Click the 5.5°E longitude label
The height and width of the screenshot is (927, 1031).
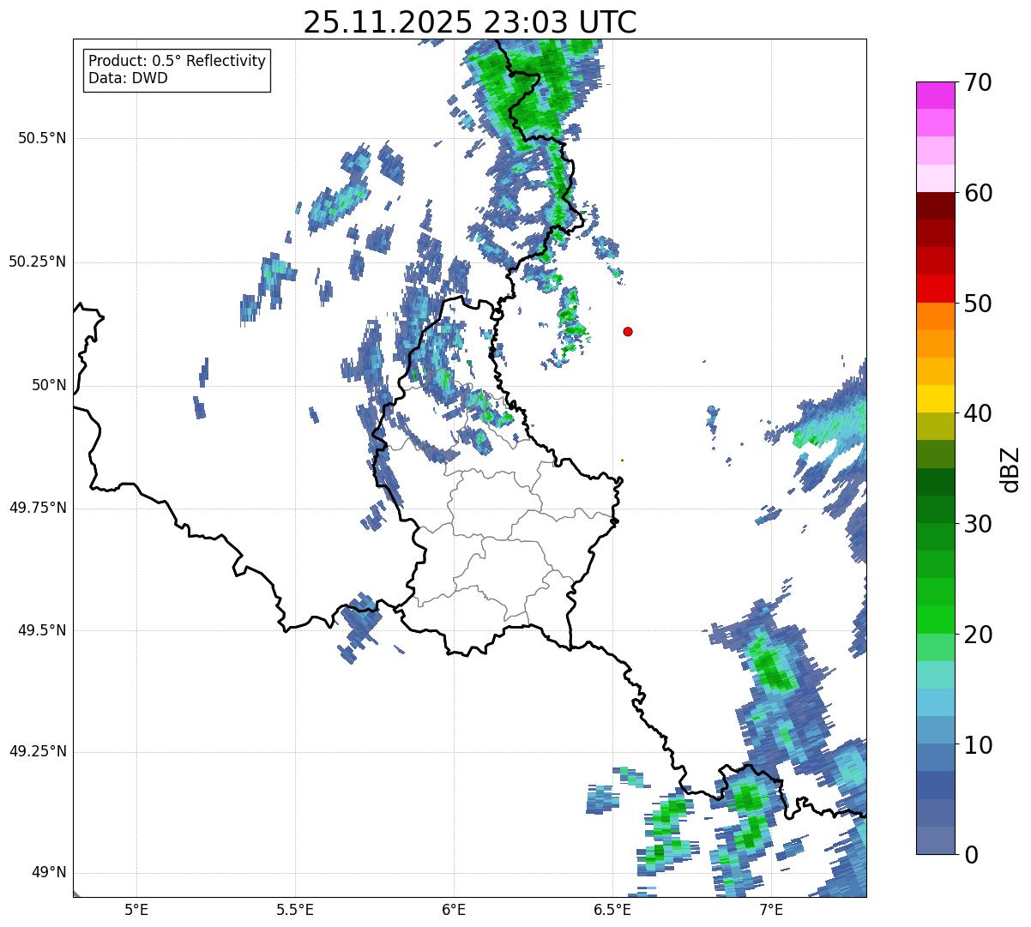pos(295,911)
